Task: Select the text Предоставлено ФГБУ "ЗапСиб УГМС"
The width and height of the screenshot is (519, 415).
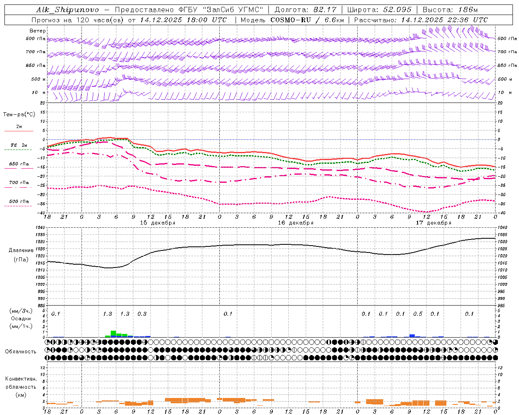Action: click(190, 10)
